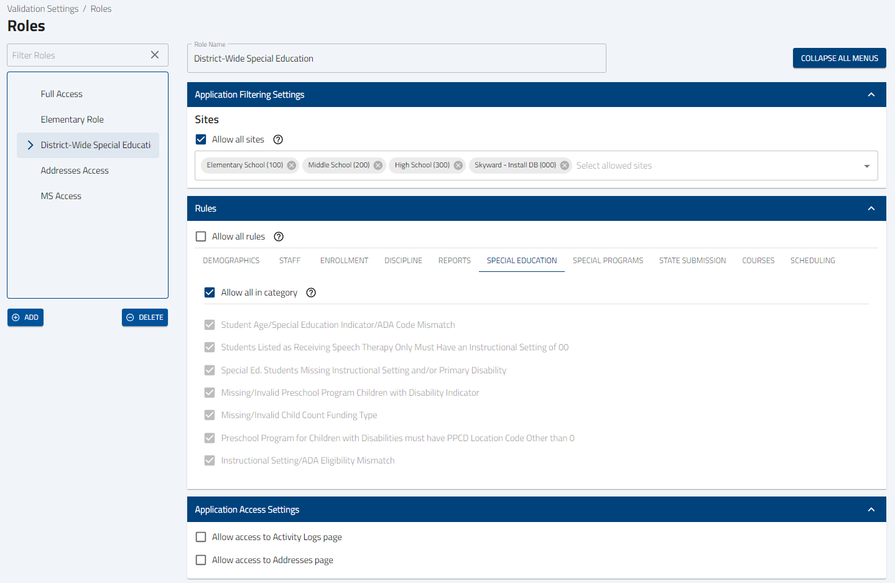Switch to the State Submission tab
The height and width of the screenshot is (583, 895).
(x=692, y=261)
